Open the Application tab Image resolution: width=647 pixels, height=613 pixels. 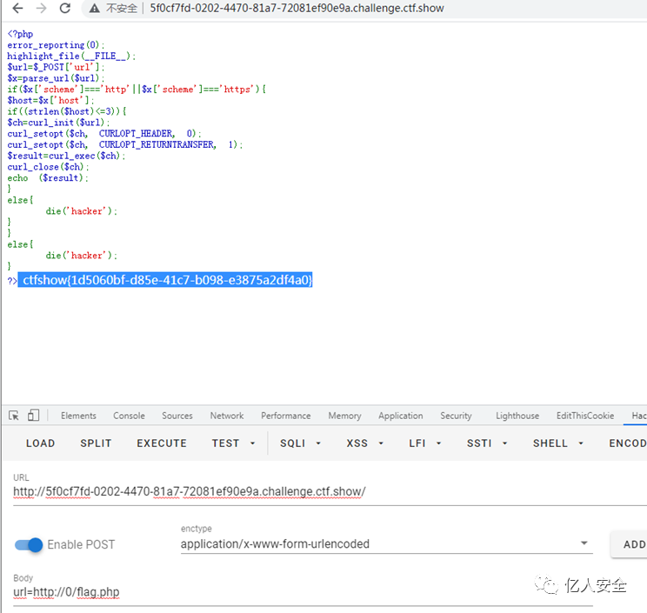[x=401, y=416]
